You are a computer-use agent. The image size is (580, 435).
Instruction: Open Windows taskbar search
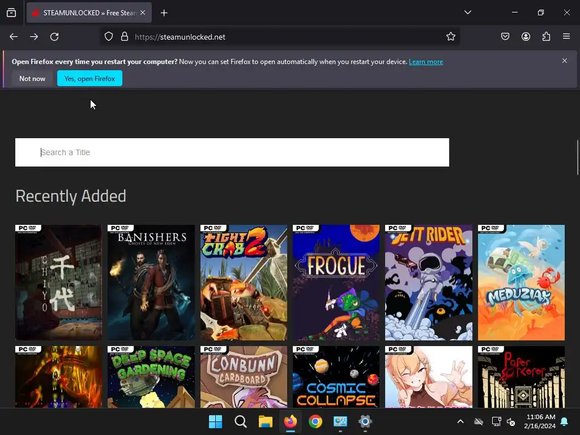[x=240, y=421]
